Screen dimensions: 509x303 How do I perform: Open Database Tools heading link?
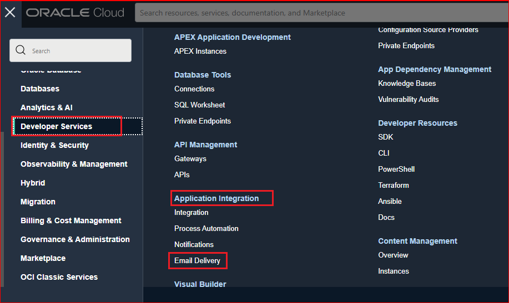point(203,75)
